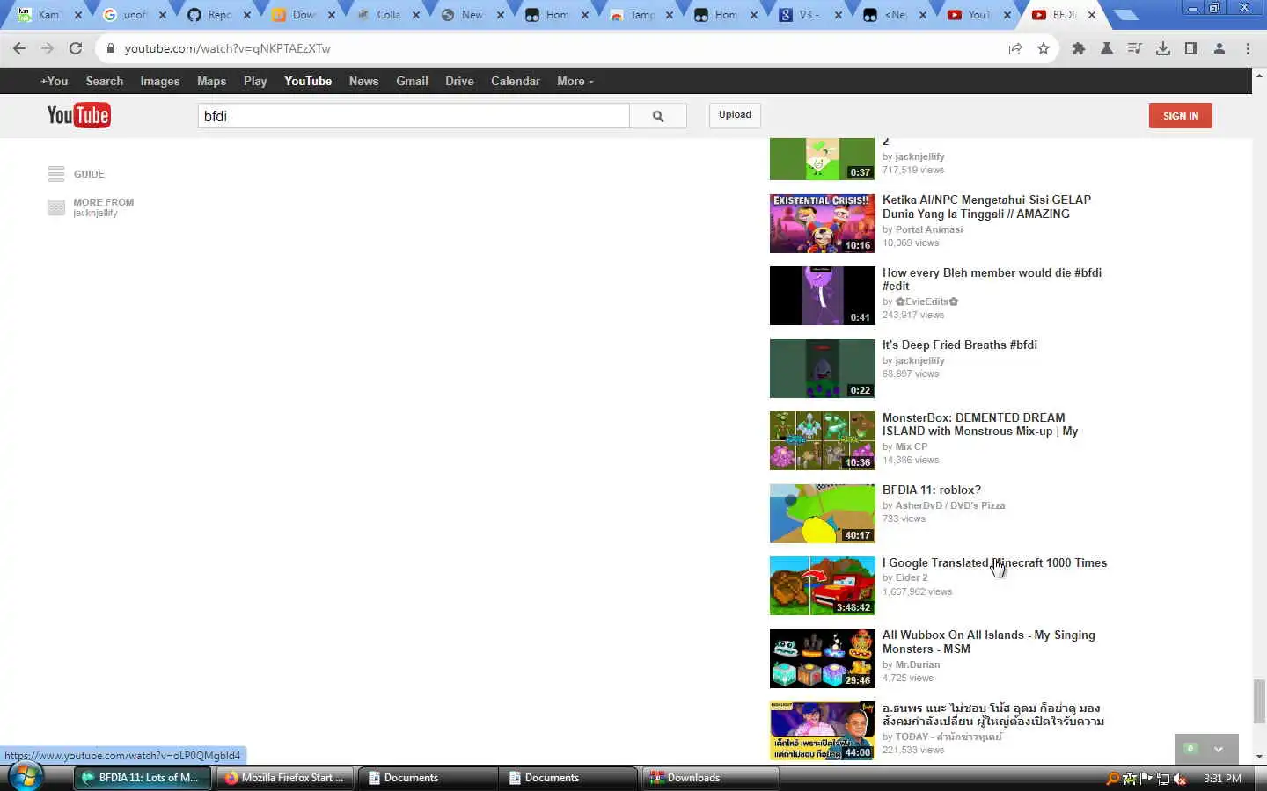Image resolution: width=1267 pixels, height=791 pixels.
Task: Open the media controls icon
Action: (1135, 48)
